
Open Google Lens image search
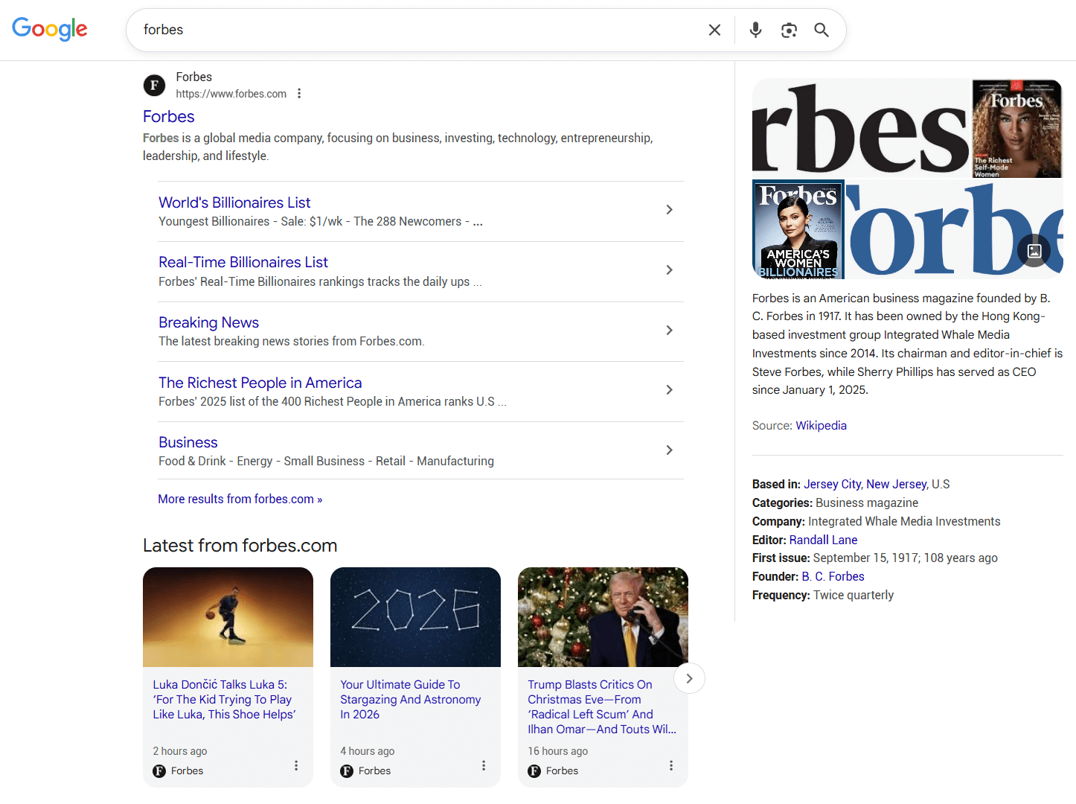click(789, 30)
